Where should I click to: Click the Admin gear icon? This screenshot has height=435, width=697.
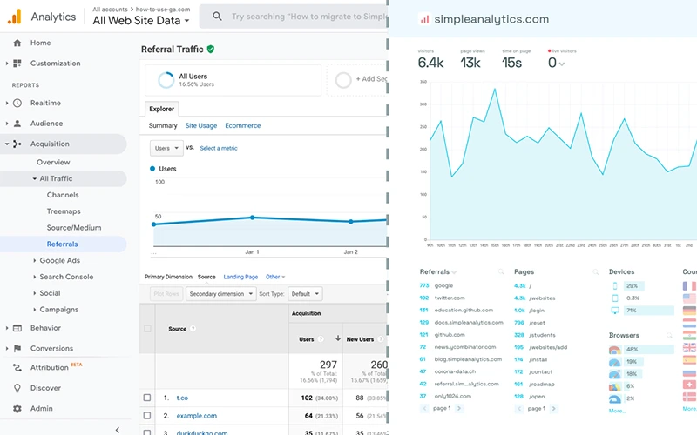[x=17, y=408]
